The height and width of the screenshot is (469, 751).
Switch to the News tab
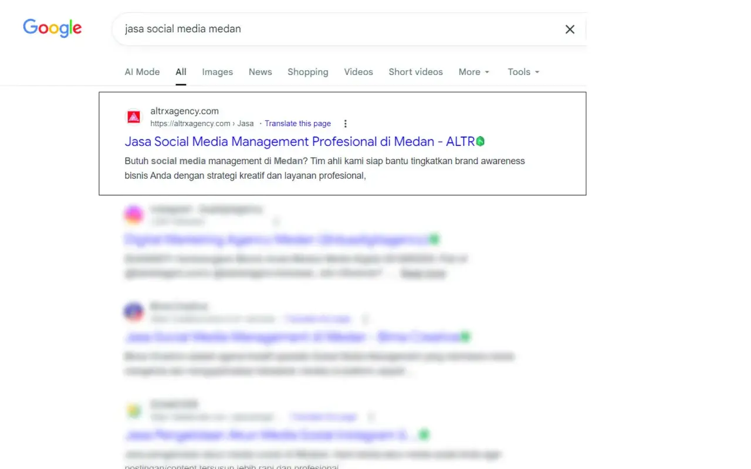[260, 72]
